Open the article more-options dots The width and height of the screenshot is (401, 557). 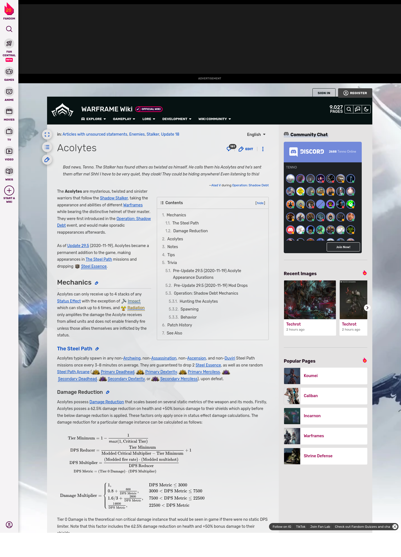pyautogui.click(x=263, y=149)
